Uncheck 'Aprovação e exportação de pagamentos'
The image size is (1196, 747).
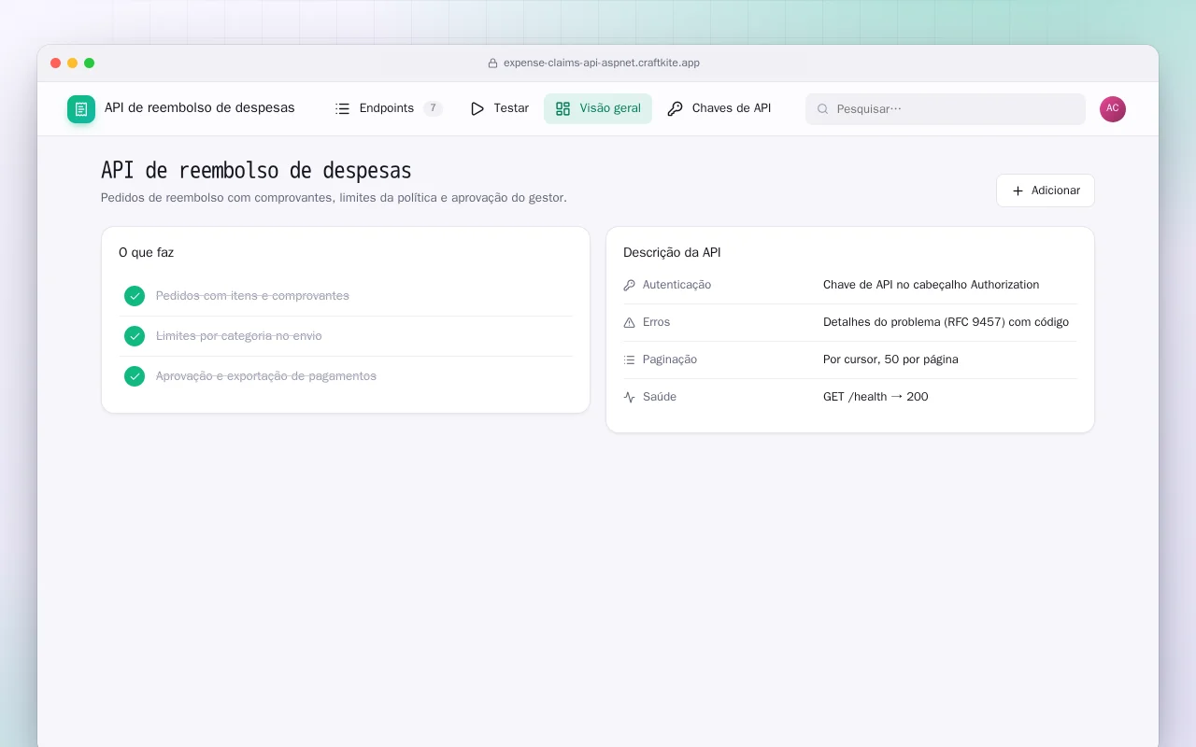pos(135,376)
